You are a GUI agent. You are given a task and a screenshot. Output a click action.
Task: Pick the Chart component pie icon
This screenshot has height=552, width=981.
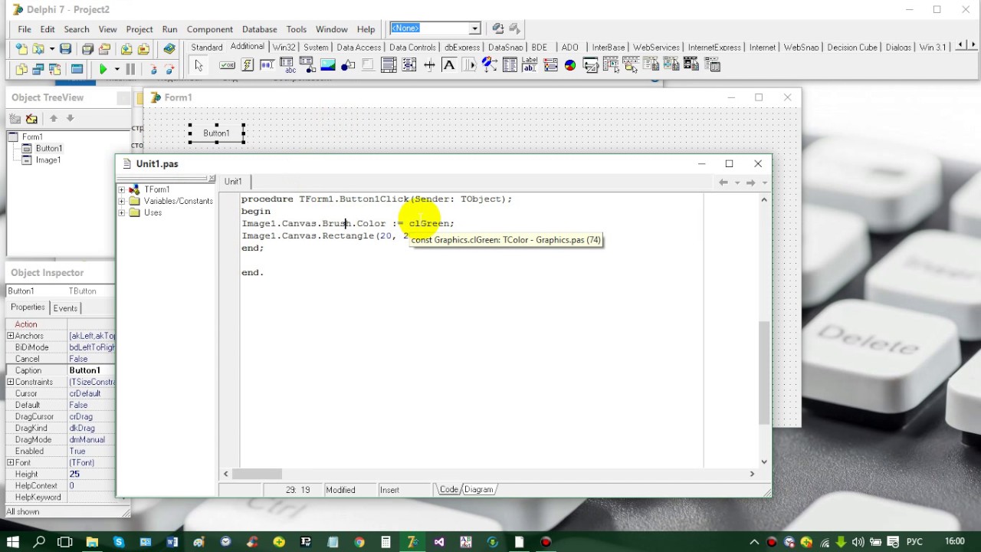(x=570, y=65)
